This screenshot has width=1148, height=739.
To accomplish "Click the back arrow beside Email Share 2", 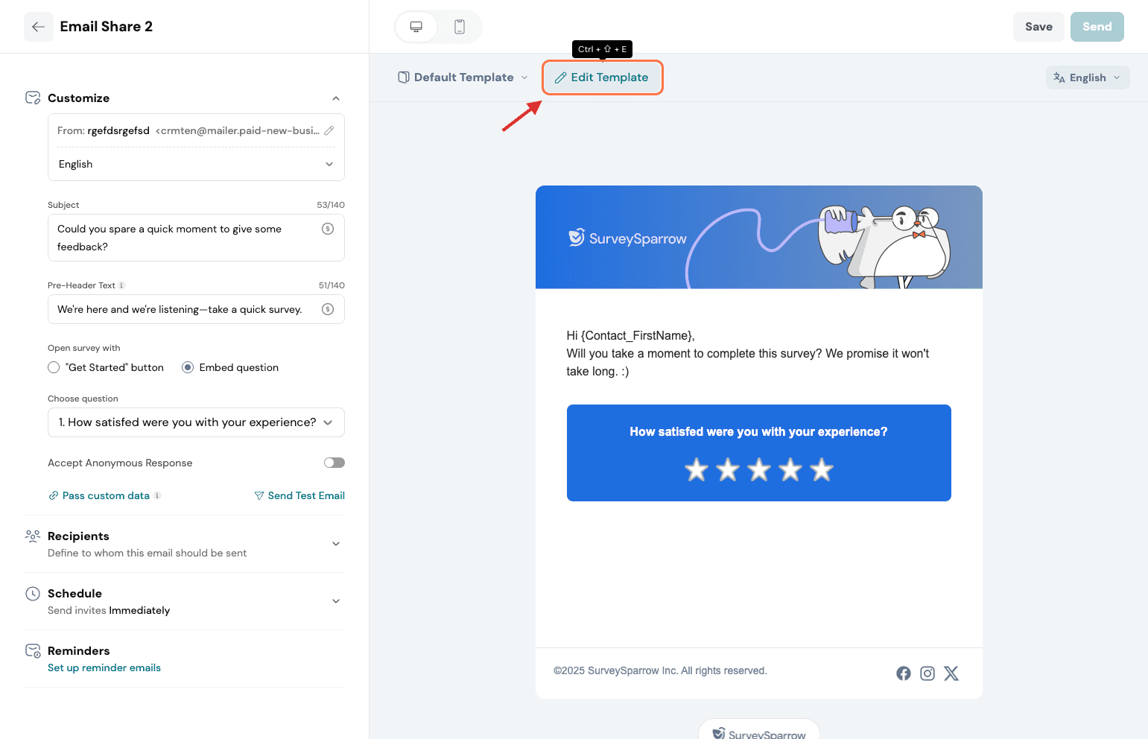I will [38, 27].
